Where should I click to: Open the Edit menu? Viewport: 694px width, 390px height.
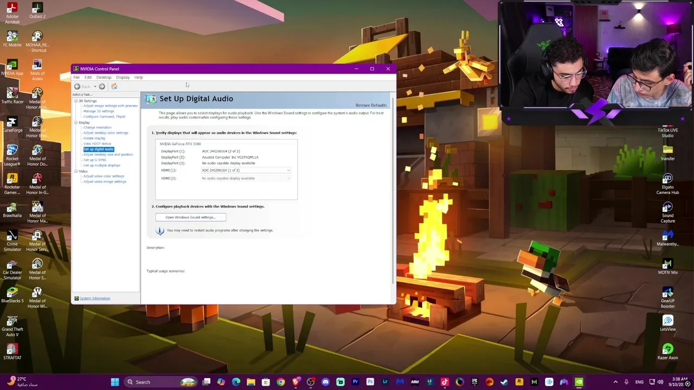pos(88,77)
